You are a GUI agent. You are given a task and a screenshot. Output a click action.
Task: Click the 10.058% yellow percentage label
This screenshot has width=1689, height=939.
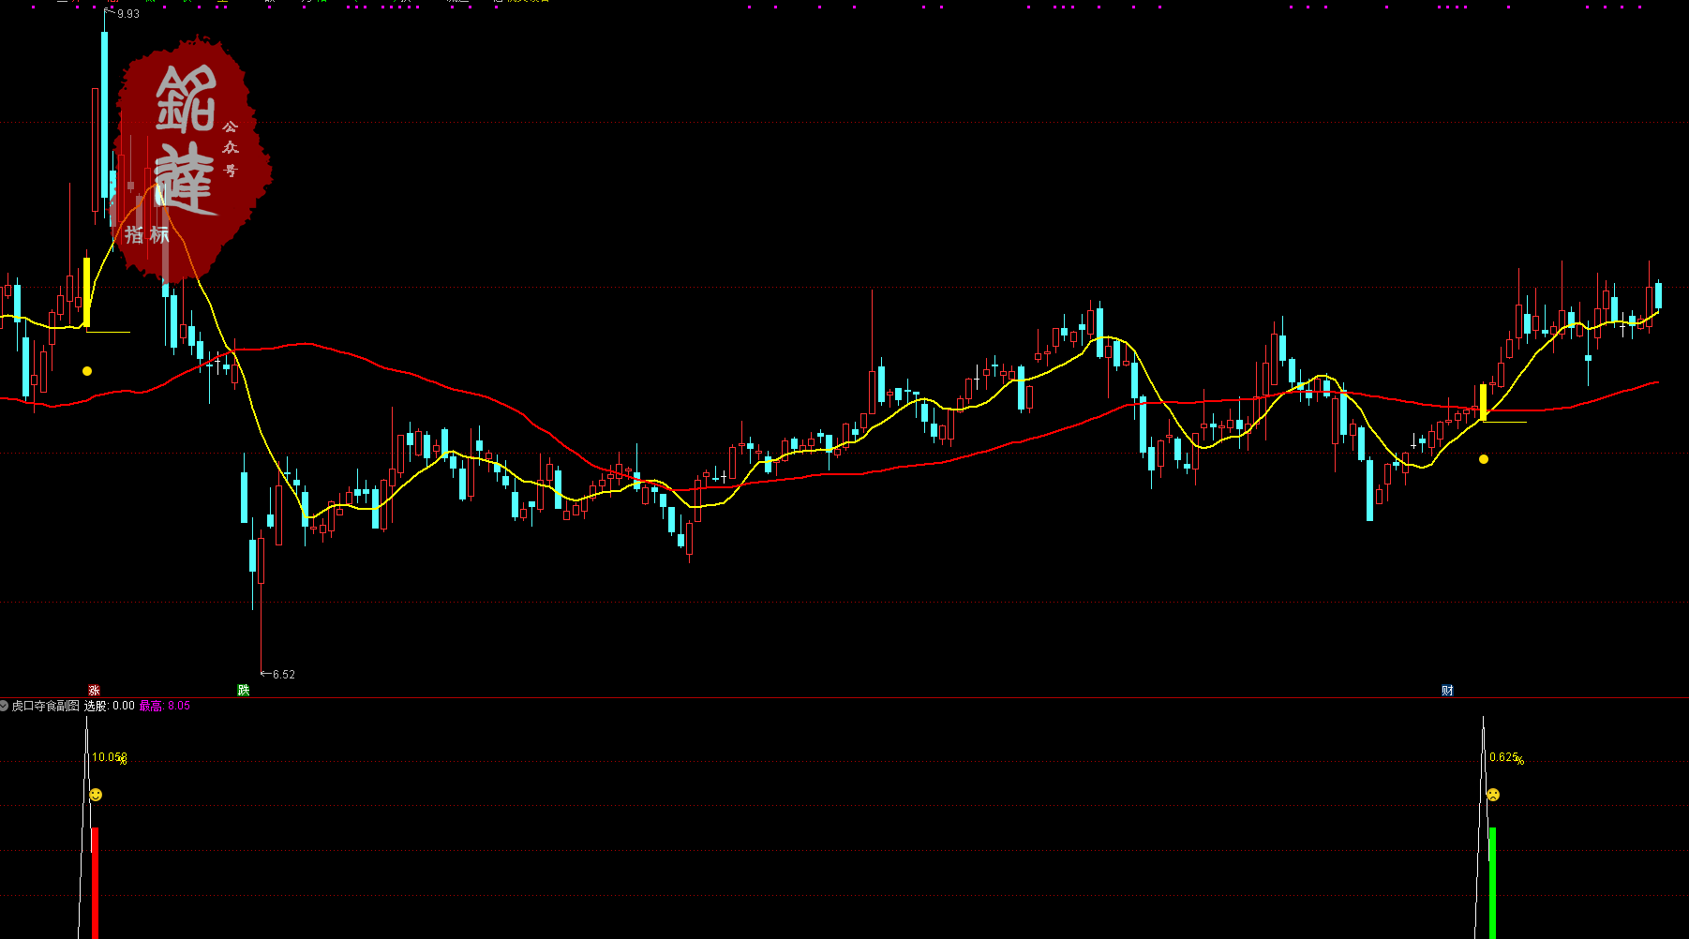110,757
